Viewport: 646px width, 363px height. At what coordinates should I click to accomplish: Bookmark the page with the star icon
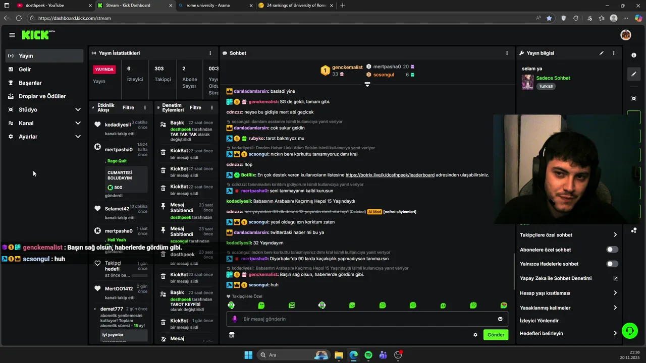pos(549,18)
